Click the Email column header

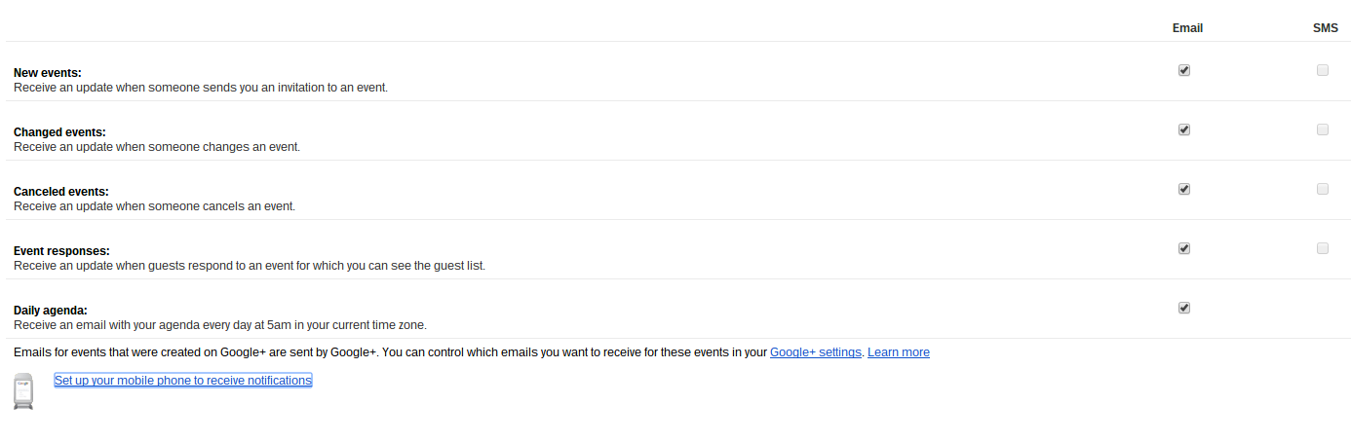(x=1187, y=28)
